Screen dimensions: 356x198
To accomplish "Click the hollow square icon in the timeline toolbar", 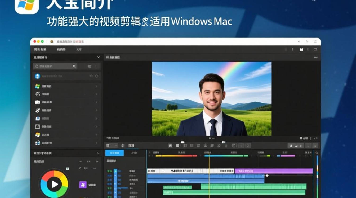I will point(234,145).
